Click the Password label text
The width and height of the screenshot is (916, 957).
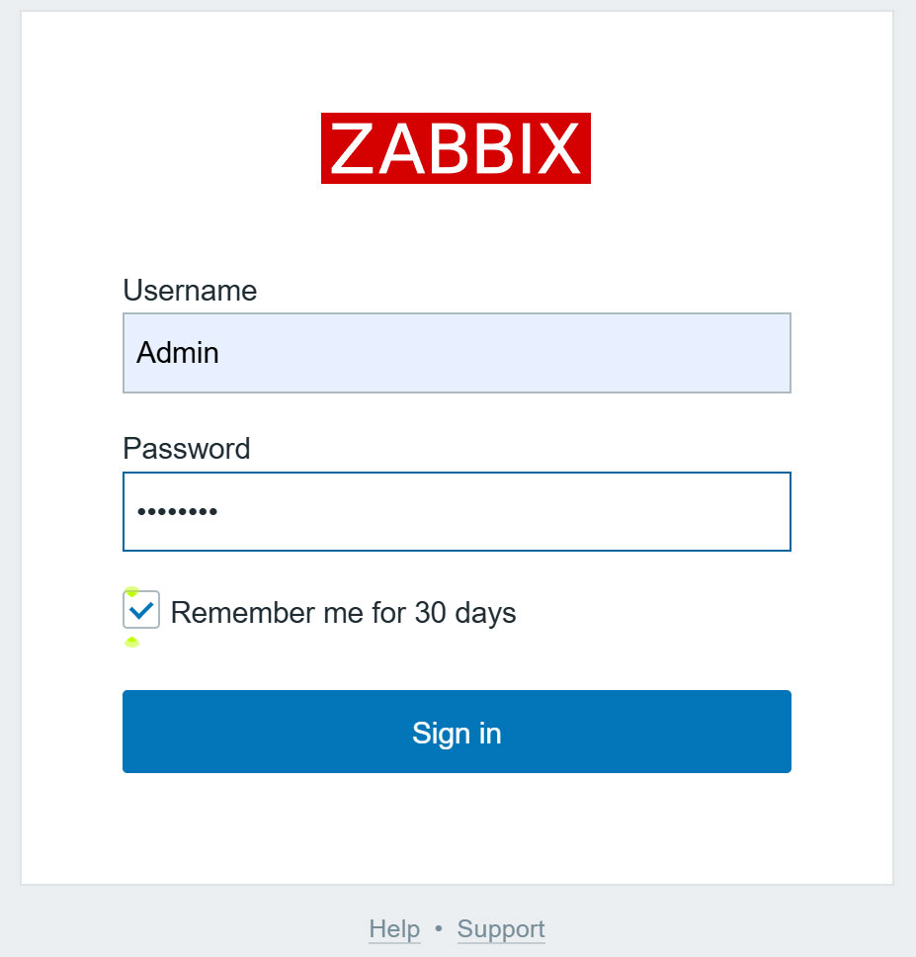pos(187,449)
